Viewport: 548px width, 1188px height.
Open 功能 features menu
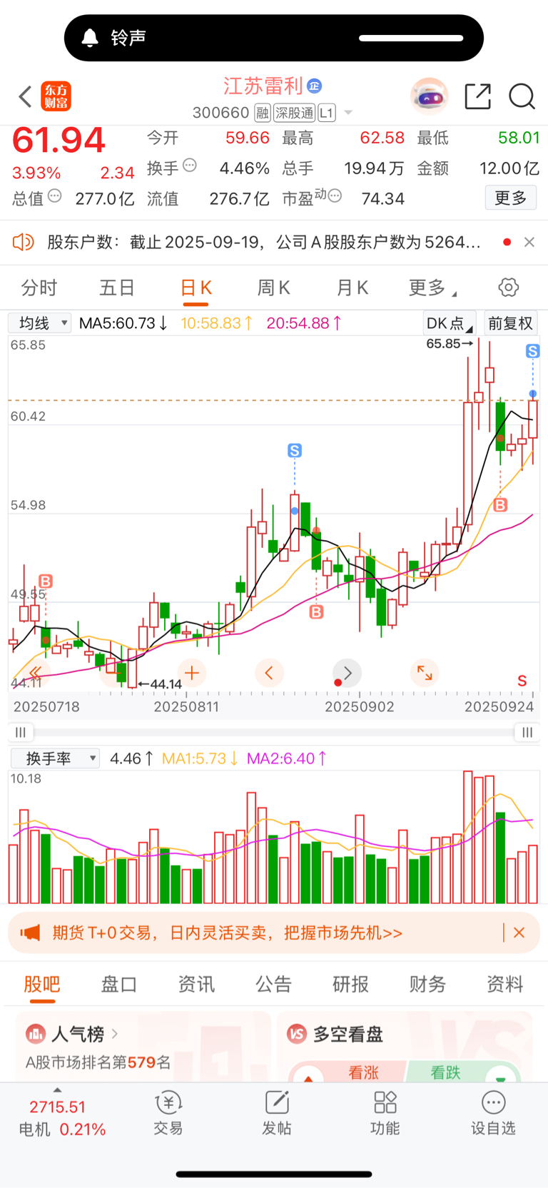tap(385, 1113)
